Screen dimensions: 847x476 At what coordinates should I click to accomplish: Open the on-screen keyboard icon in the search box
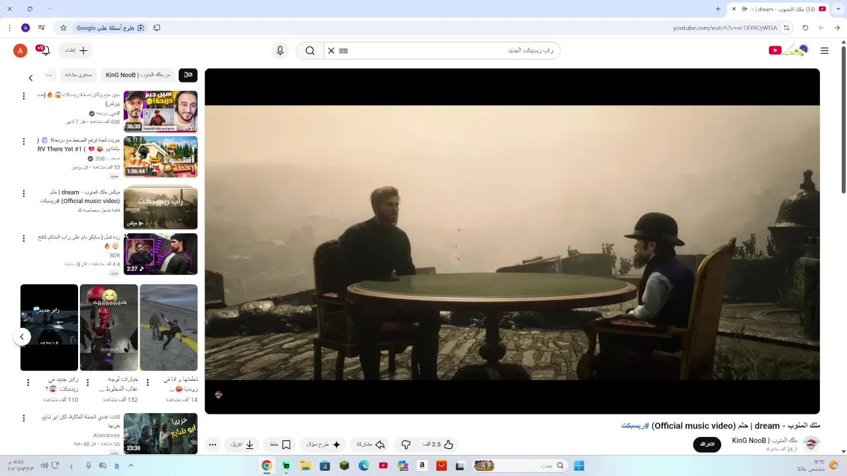(343, 50)
